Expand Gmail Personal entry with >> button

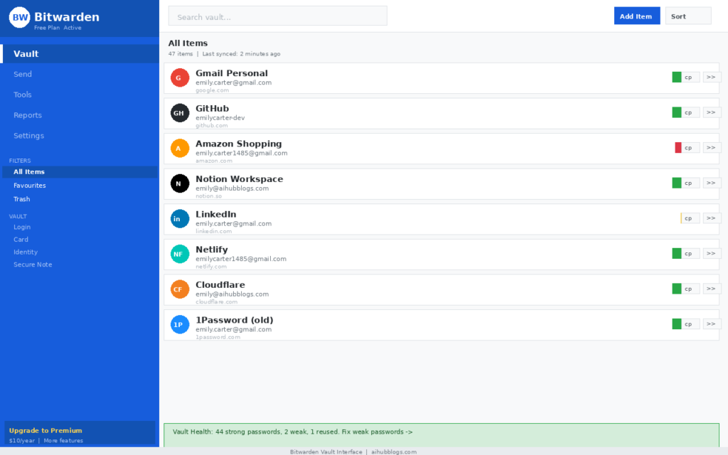coord(711,77)
